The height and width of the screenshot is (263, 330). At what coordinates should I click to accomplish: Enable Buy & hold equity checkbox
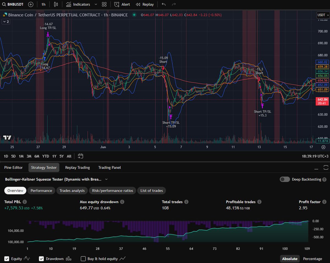point(83,259)
